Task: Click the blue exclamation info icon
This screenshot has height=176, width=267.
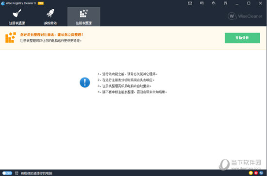Action: point(85,82)
